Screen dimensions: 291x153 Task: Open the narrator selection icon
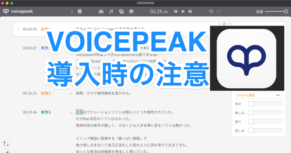pos(121,12)
